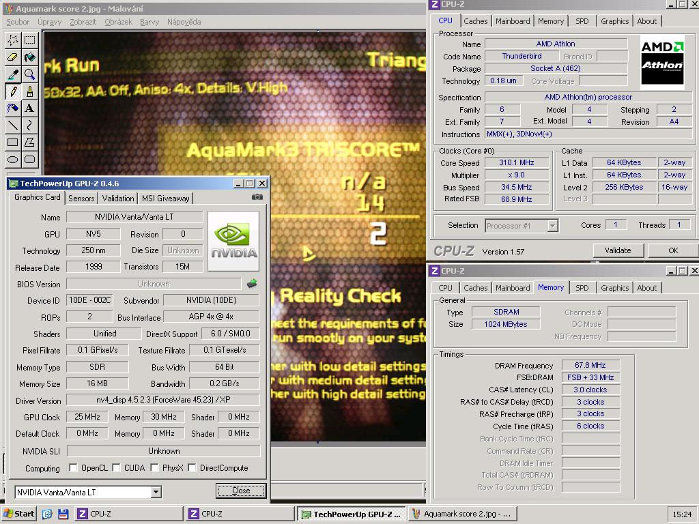Click the GPU-Z screenshot camera icon
Viewport: 699px width, 524px height.
pos(257,197)
